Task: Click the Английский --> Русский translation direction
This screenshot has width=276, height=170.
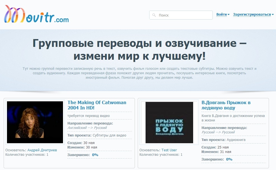Action: click(87, 128)
